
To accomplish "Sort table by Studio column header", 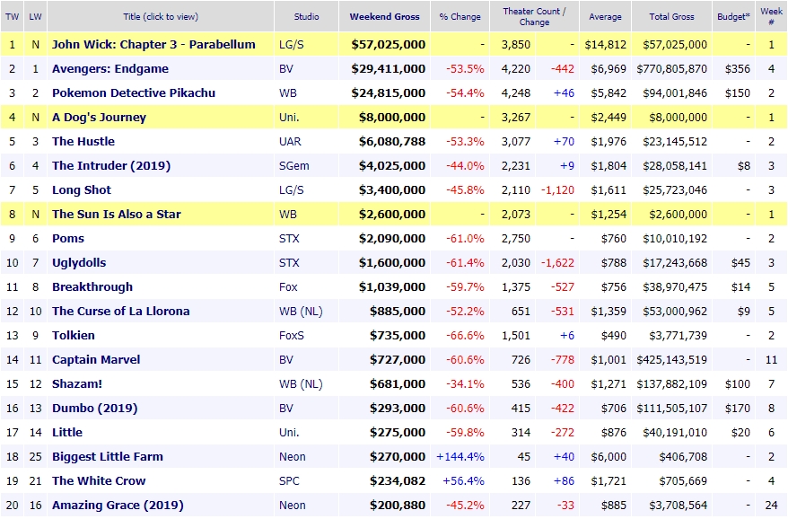I will coord(307,16).
